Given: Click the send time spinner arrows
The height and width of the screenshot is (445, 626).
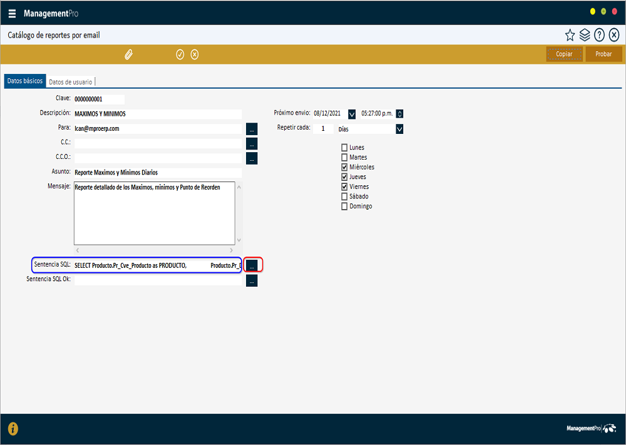Looking at the screenshot, I should 400,114.
